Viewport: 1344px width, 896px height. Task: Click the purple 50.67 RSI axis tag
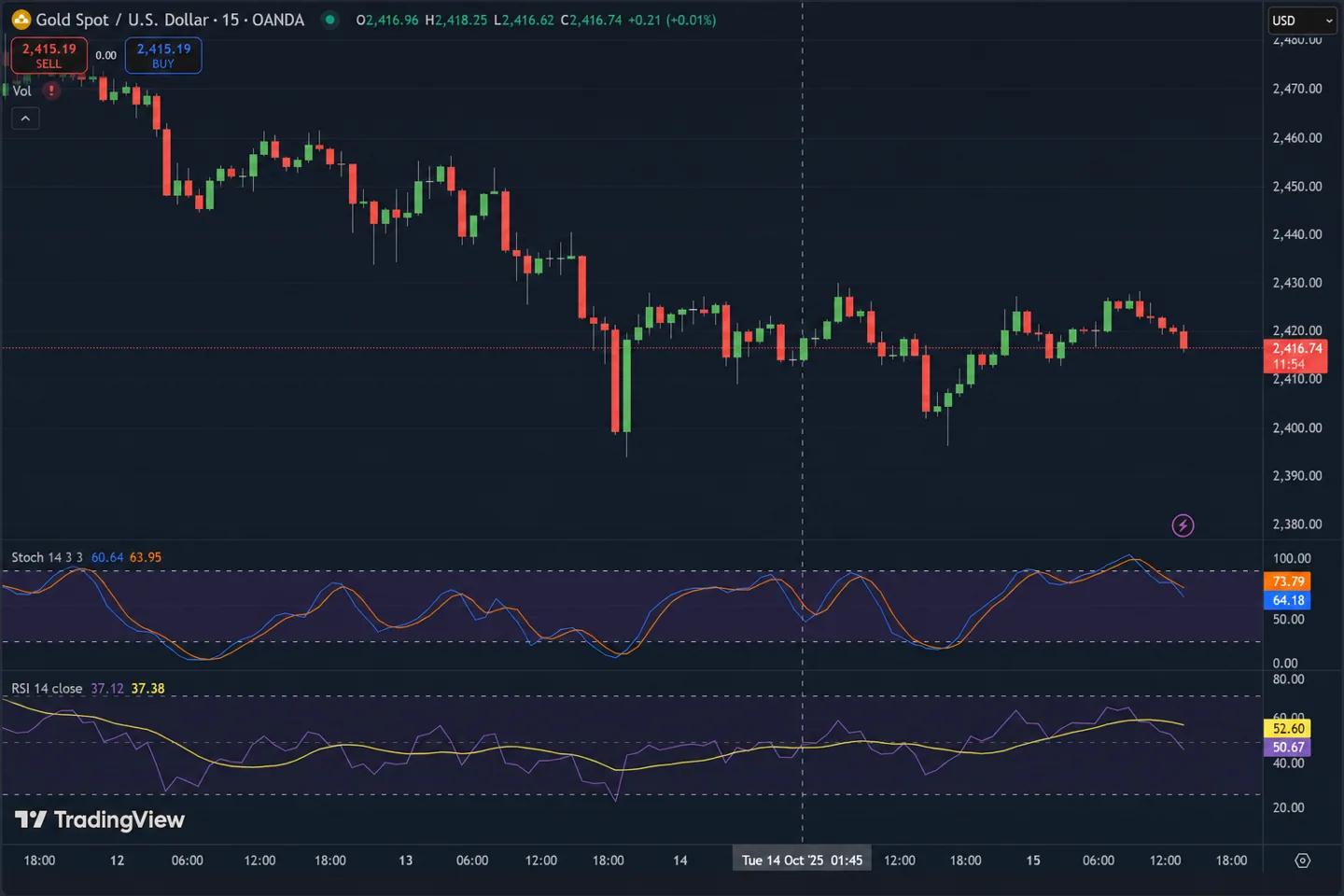[x=1288, y=747]
